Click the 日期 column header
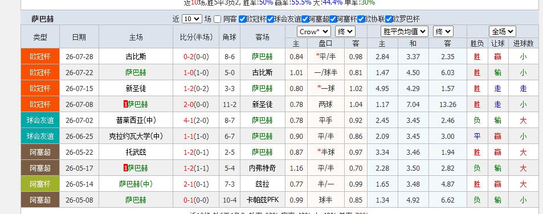This screenshot has width=543, height=214. pos(79,37)
